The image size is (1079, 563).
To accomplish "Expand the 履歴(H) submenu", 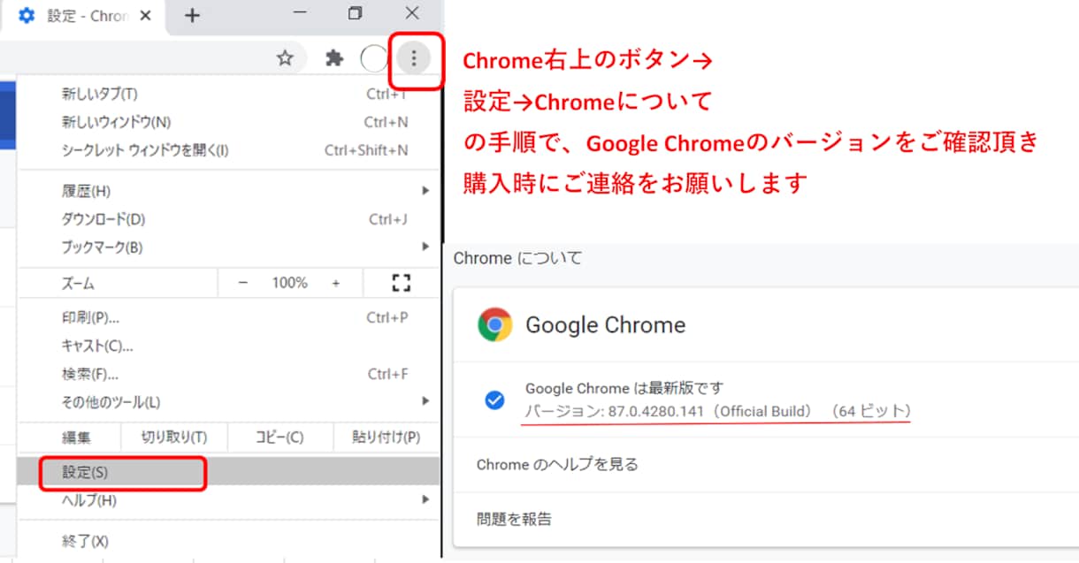I will [x=230, y=191].
